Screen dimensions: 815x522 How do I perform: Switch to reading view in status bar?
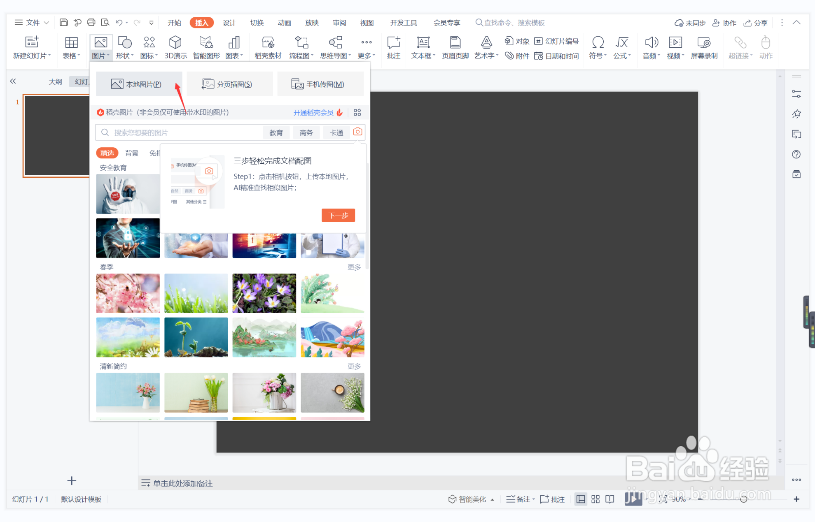click(609, 499)
